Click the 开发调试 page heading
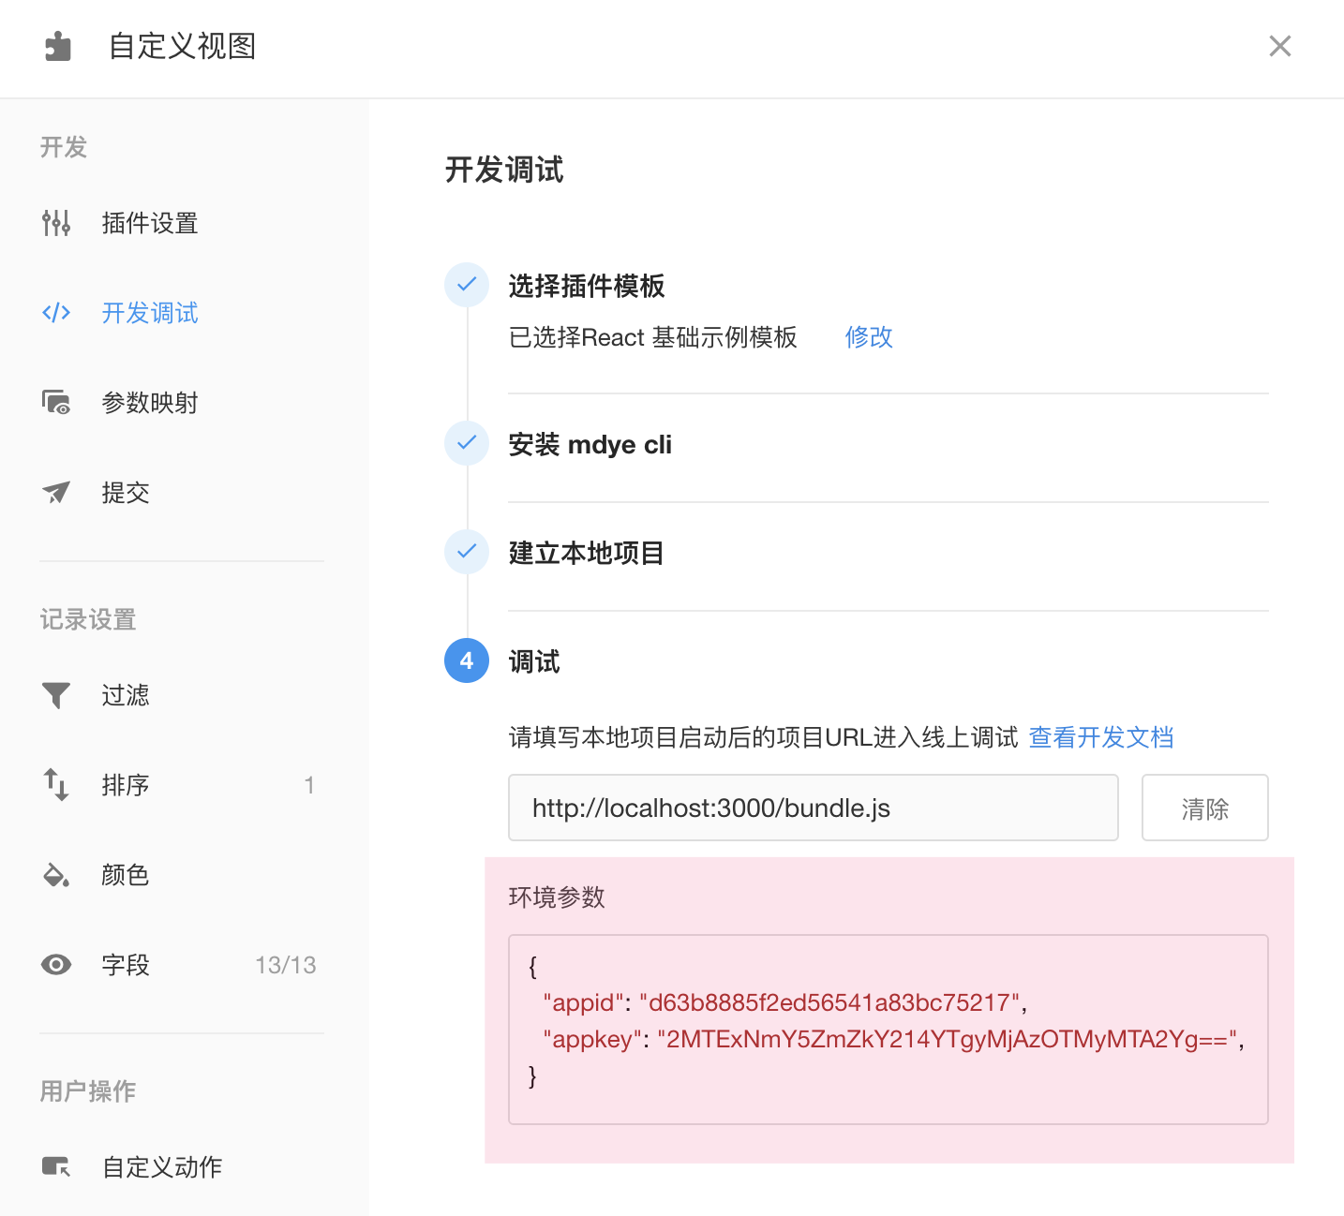 (504, 170)
